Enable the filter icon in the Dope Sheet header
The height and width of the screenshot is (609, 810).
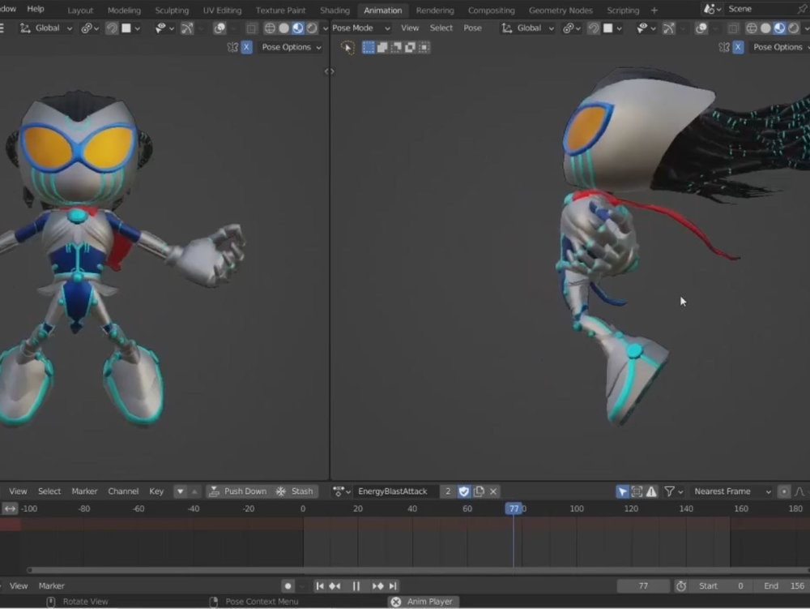(670, 491)
